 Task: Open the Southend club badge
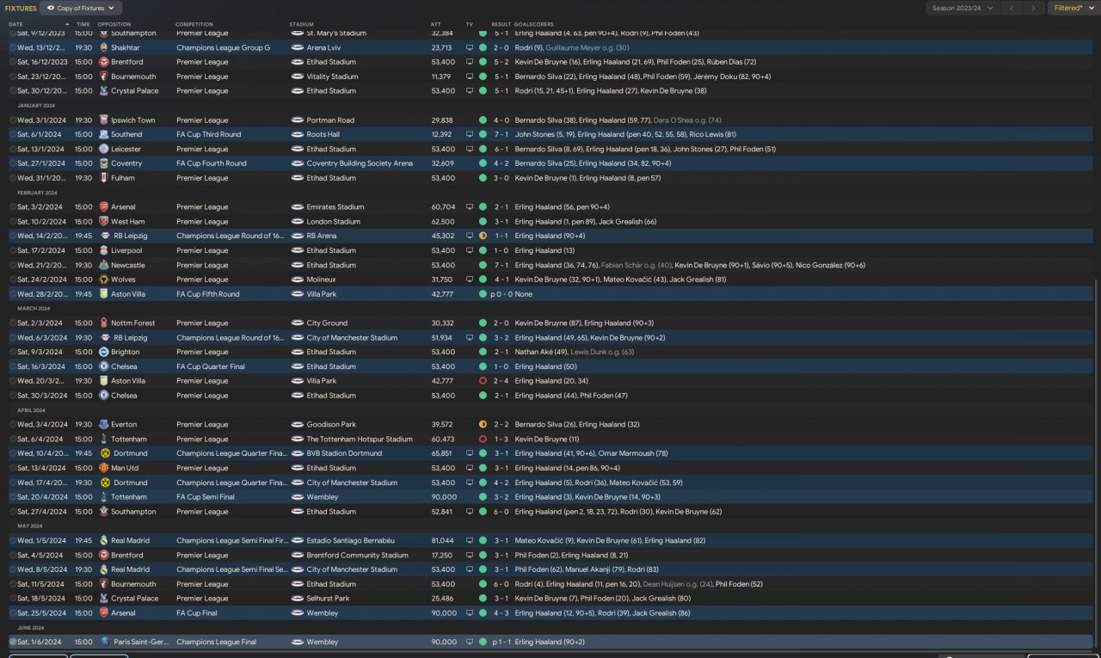click(x=103, y=134)
